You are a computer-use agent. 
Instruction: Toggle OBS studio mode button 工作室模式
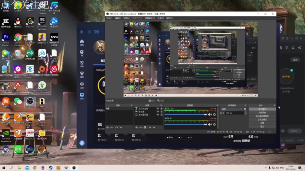pos(262,120)
